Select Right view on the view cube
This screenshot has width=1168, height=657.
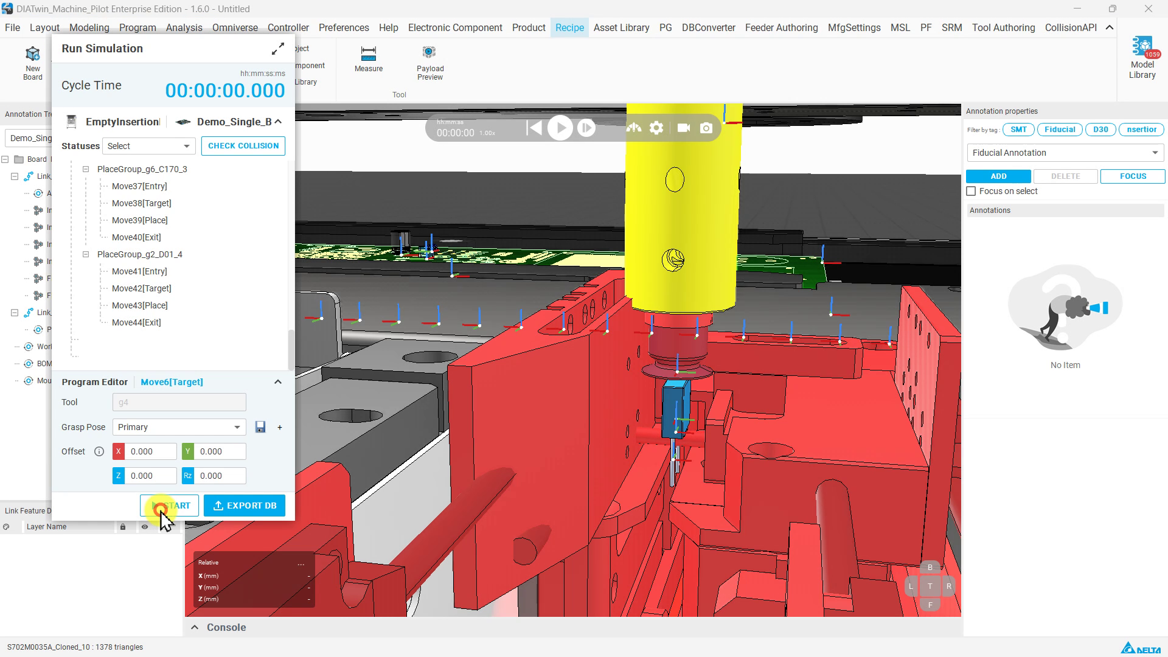point(948,586)
